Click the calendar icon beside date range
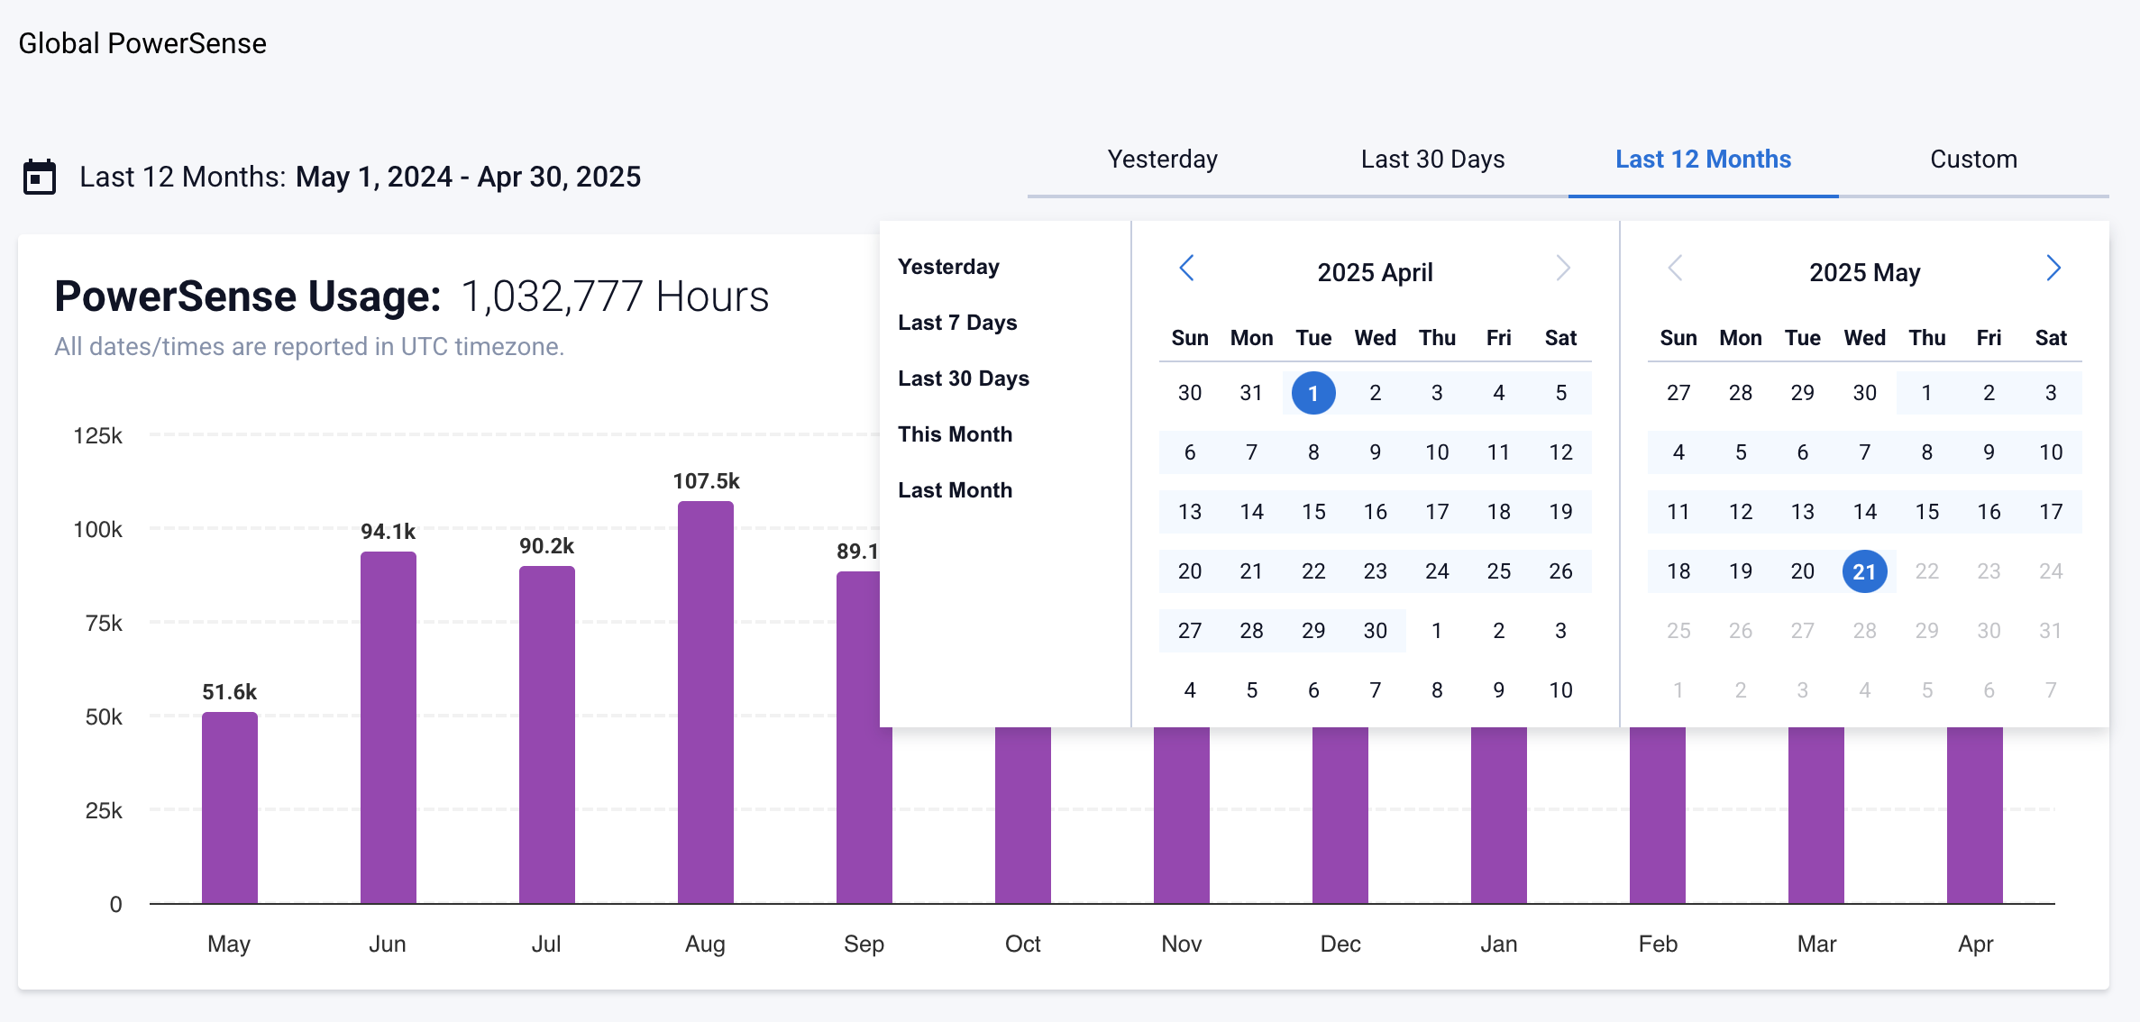2140x1022 pixels. pos(39,177)
